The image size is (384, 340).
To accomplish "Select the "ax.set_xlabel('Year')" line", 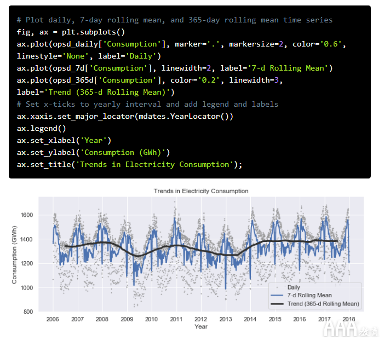I will (x=64, y=141).
